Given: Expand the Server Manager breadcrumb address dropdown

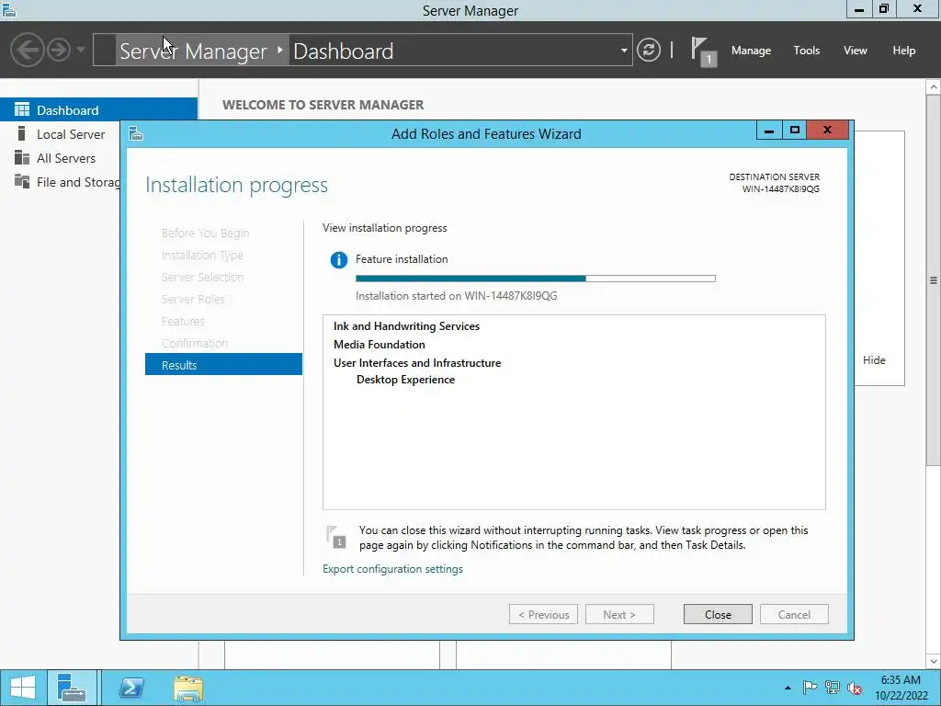Looking at the screenshot, I should [x=624, y=51].
